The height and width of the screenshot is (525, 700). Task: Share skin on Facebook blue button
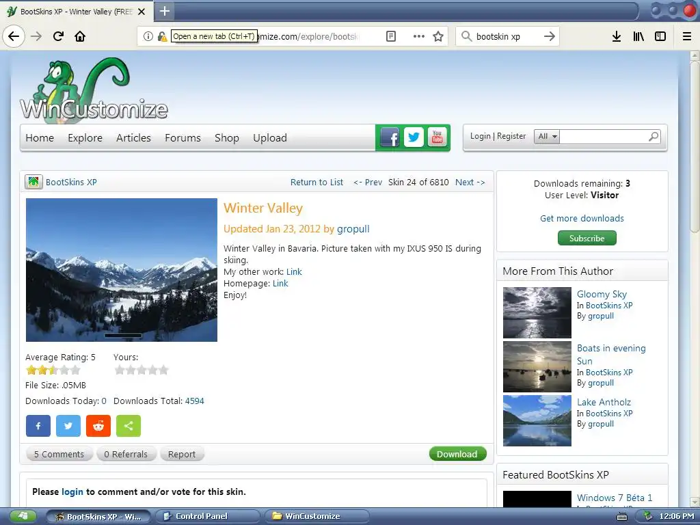coord(38,426)
